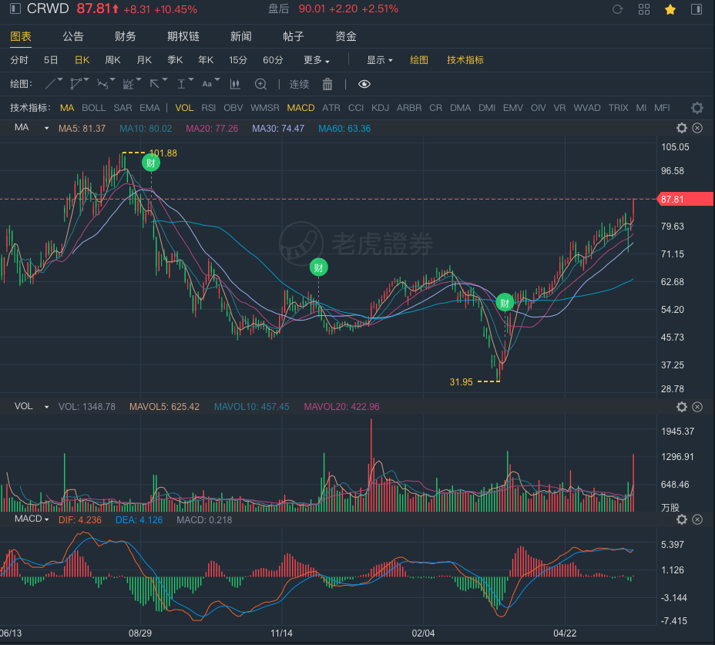
Task: Switch to the 资金 capital tab
Action: point(346,36)
